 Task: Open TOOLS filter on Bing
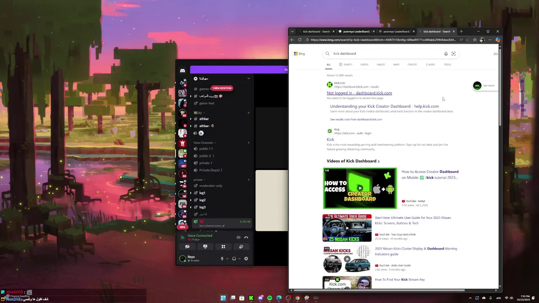click(447, 64)
